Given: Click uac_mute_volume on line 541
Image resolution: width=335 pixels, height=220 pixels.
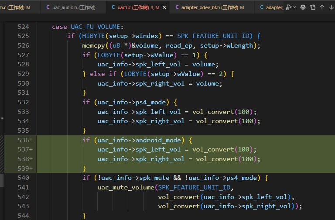Looking at the screenshot, I should [126, 187].
